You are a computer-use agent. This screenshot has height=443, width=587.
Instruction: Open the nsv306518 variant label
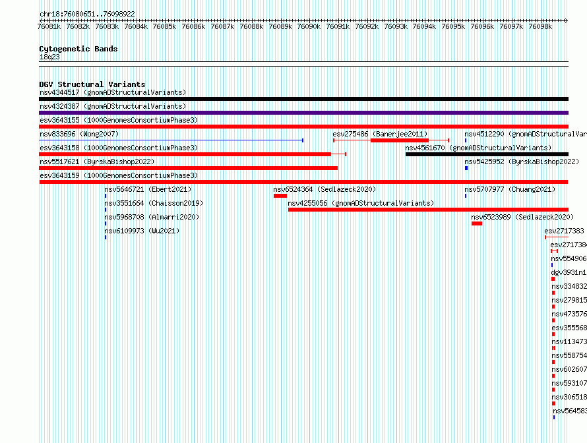569,397
